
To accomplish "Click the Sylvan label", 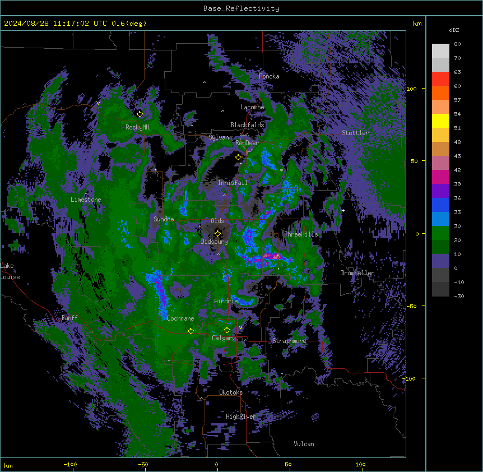I will pyautogui.click(x=219, y=137).
